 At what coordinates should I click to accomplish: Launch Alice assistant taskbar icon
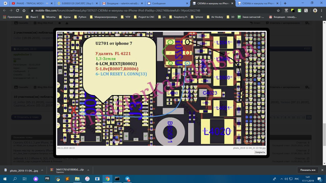36,179
